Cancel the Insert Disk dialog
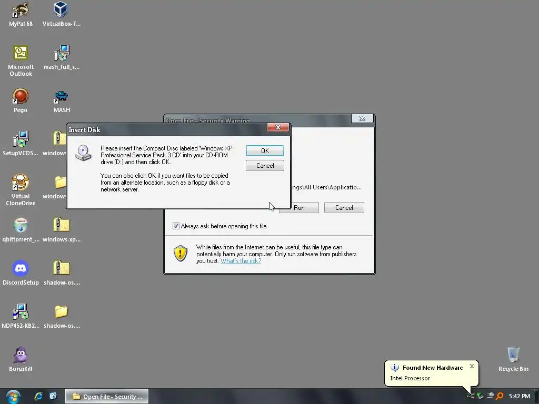This screenshot has height=404, width=539. [x=265, y=166]
